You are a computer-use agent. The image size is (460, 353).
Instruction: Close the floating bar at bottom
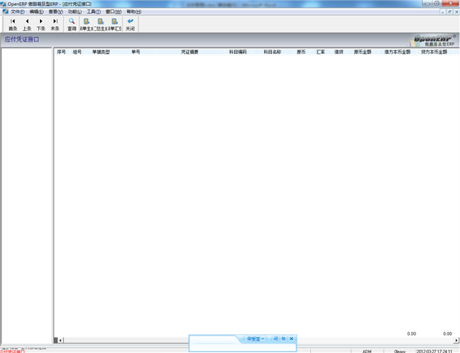click(x=292, y=339)
